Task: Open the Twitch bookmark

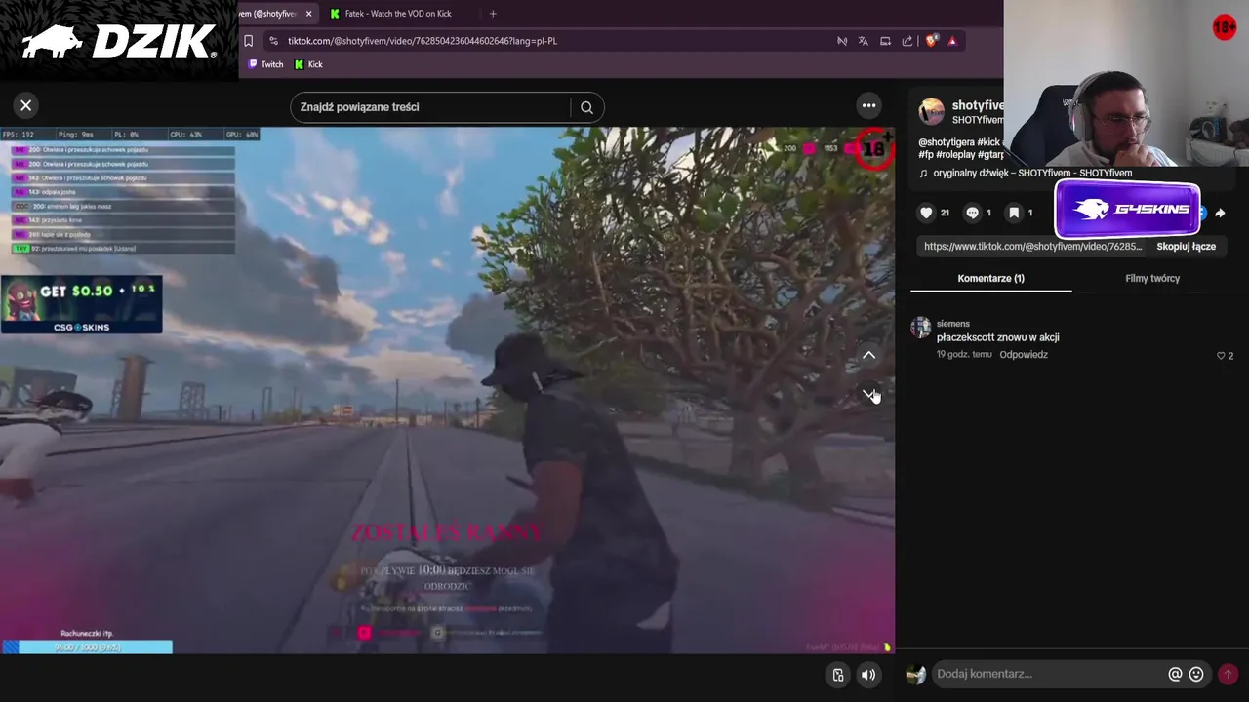Action: point(265,64)
